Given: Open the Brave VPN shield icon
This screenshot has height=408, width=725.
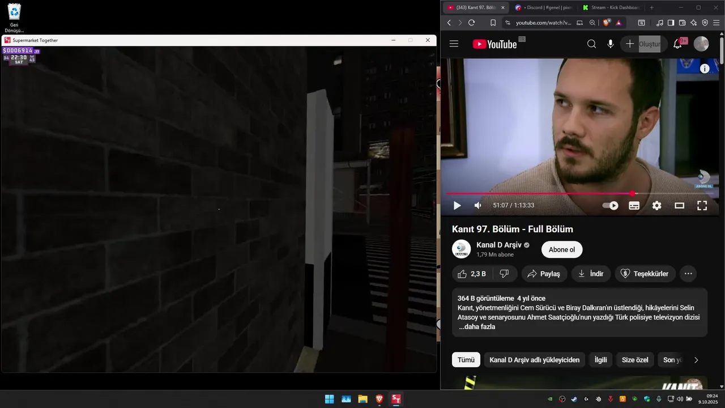Looking at the screenshot, I should click(705, 23).
